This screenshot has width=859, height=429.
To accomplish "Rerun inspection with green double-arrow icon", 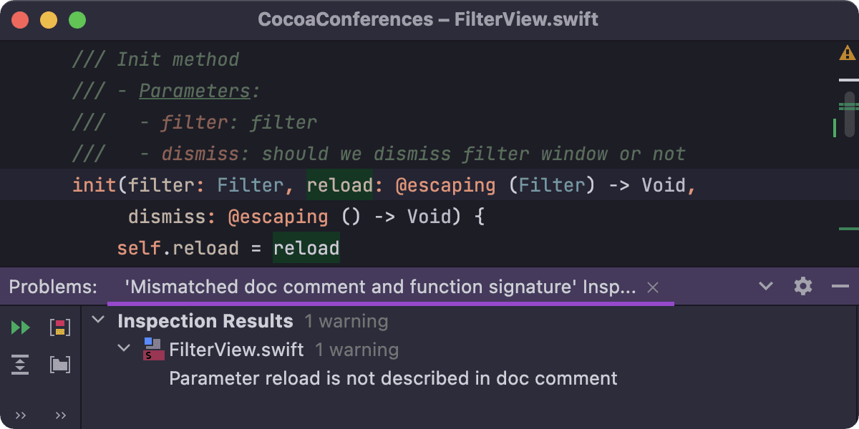I will (20, 328).
